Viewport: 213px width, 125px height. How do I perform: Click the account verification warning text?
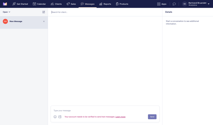(x=90, y=117)
